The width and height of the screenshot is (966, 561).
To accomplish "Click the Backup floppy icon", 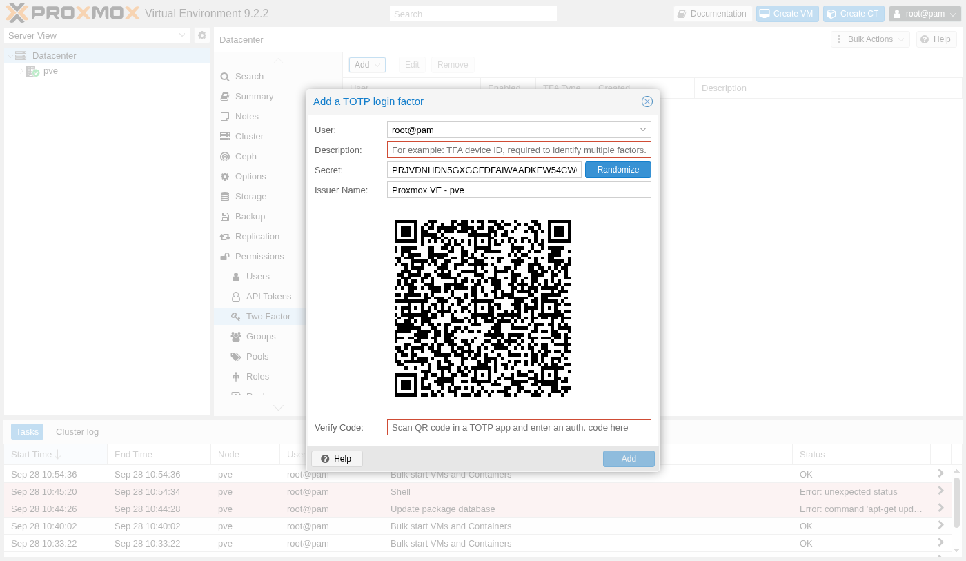I will (225, 217).
